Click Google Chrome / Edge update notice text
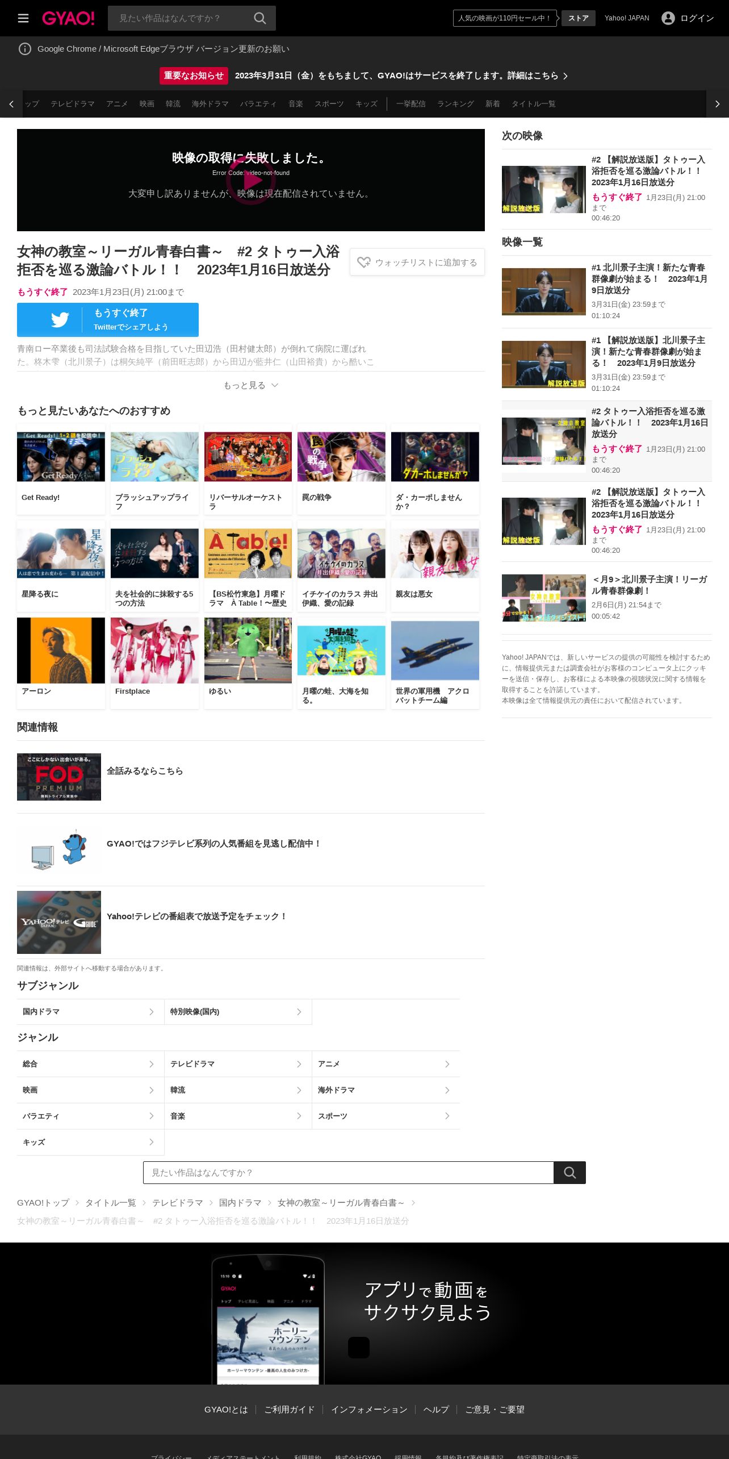Viewport: 729px width, 1459px height. click(x=164, y=49)
